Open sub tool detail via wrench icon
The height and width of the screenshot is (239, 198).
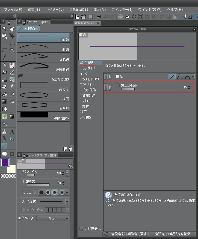[x=70, y=166]
